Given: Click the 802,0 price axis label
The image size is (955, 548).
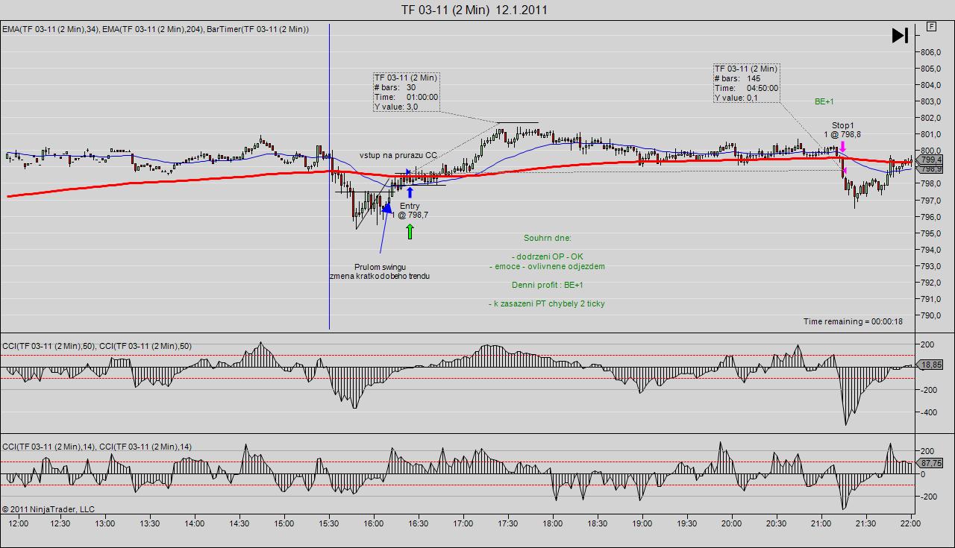Looking at the screenshot, I should (x=931, y=118).
